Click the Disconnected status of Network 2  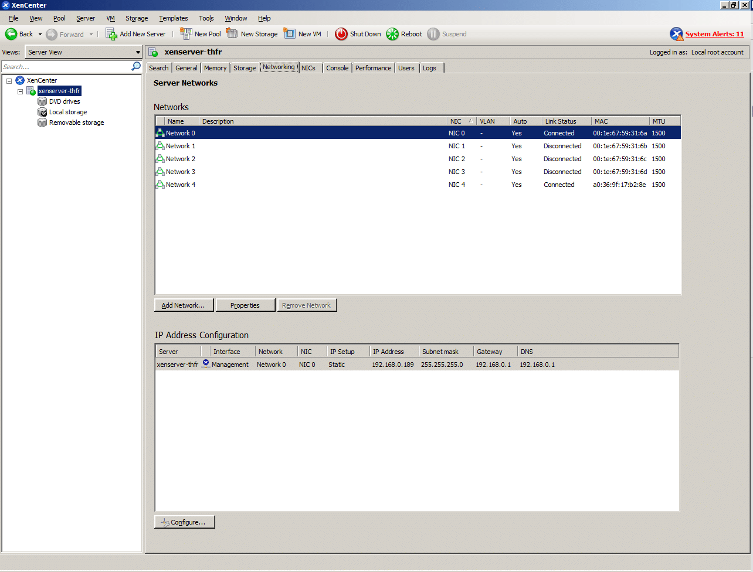562,159
